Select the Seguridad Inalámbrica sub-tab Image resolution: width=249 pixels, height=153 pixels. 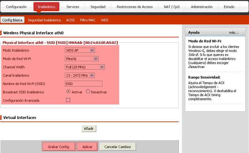(x=44, y=20)
